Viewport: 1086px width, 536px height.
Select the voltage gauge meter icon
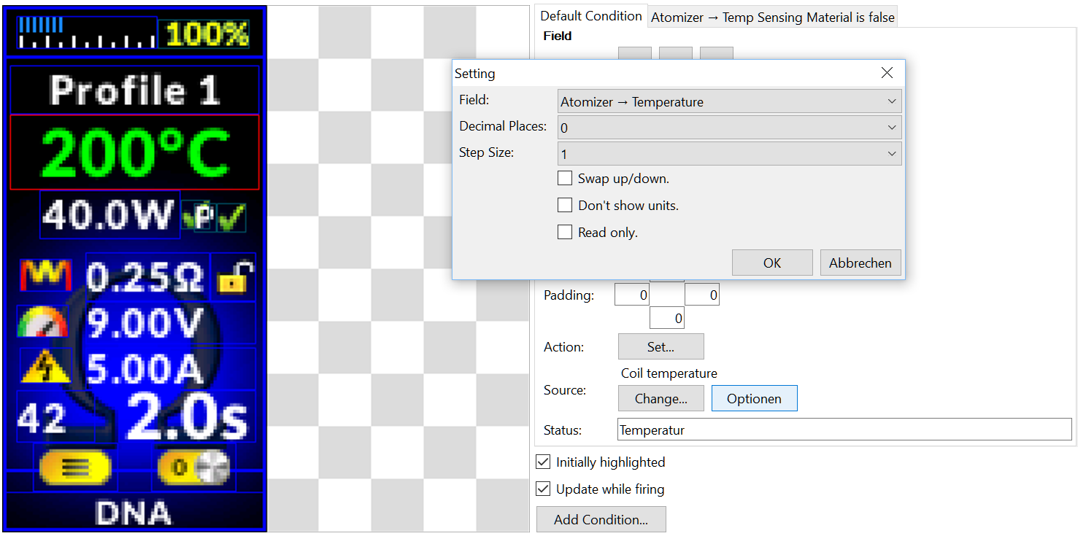(43, 322)
